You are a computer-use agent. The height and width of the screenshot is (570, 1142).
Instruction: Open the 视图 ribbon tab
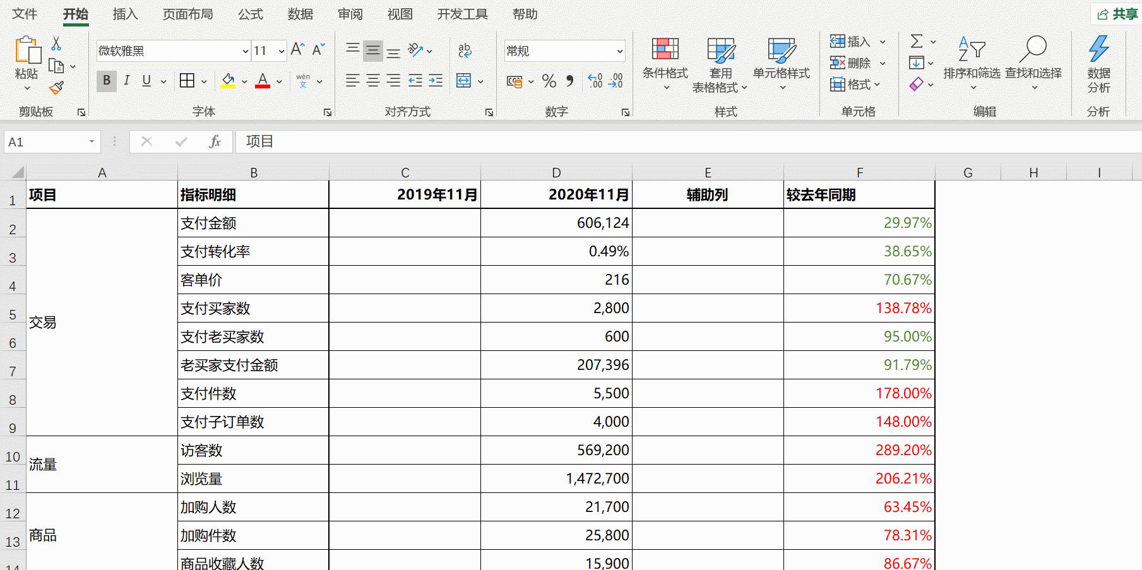(399, 14)
